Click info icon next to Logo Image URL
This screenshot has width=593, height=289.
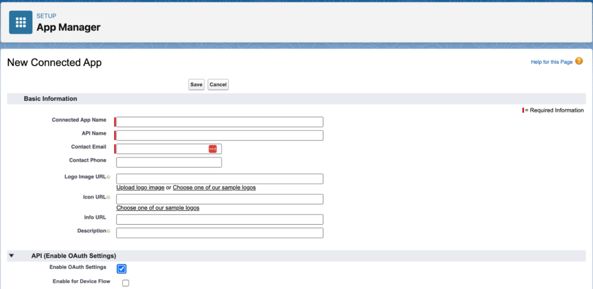click(108, 177)
